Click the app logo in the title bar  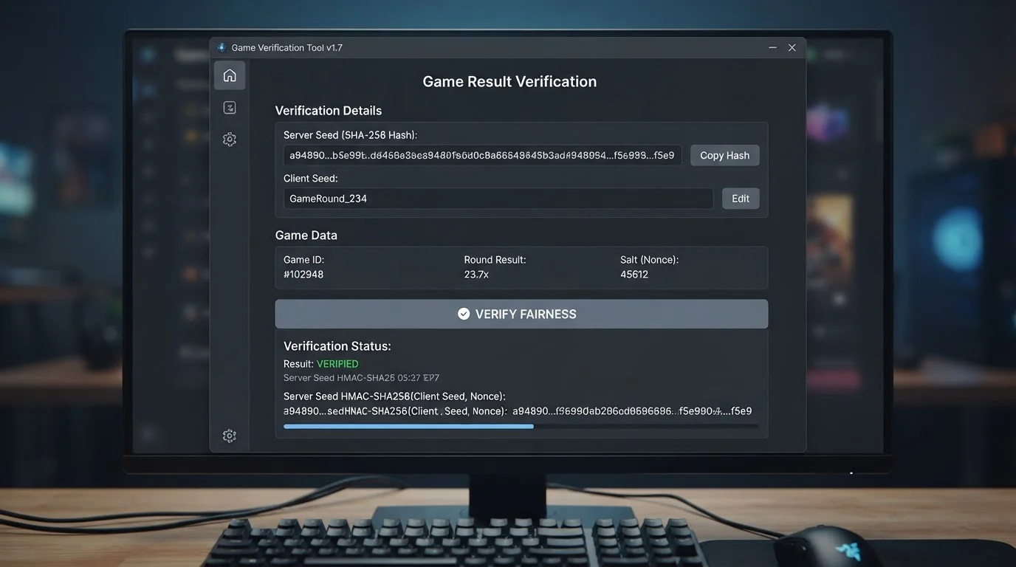tap(222, 47)
